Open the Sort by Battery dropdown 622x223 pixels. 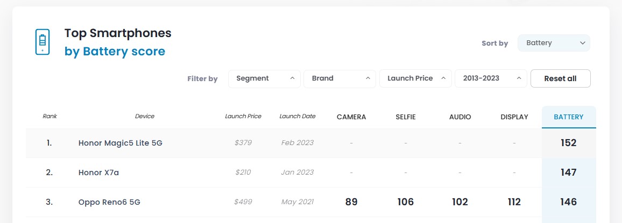[554, 43]
